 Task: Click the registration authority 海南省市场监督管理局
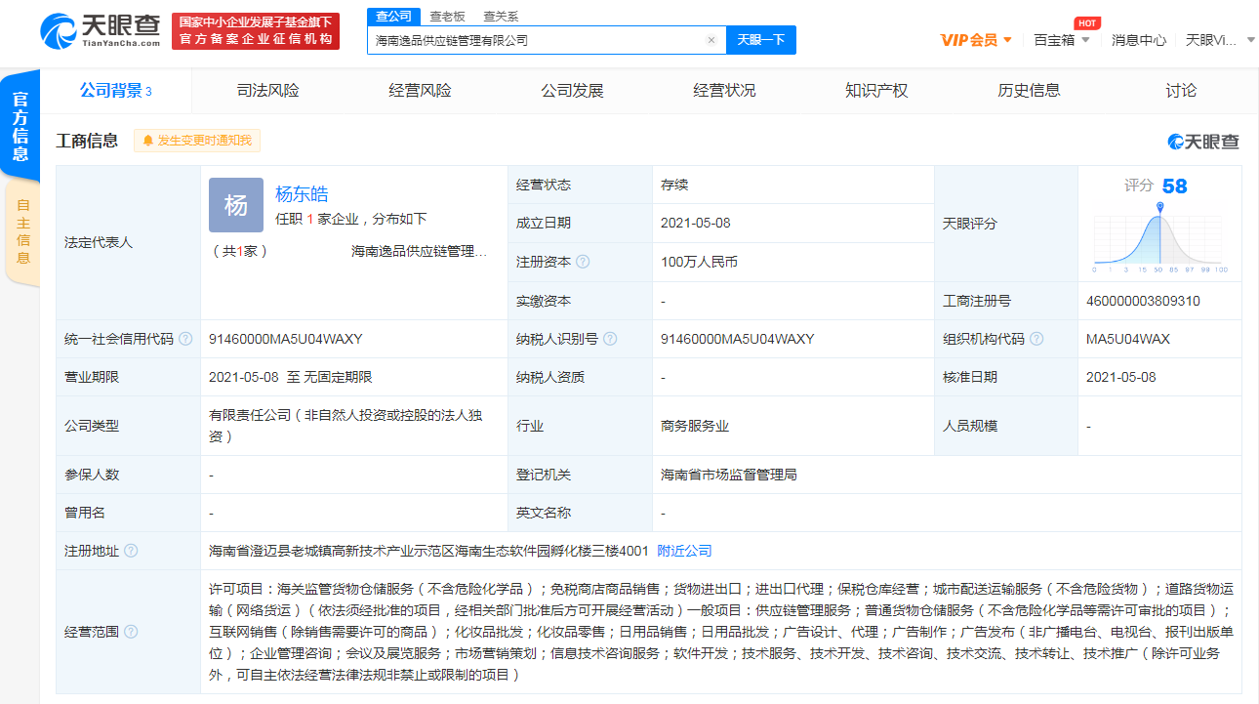coord(729,475)
